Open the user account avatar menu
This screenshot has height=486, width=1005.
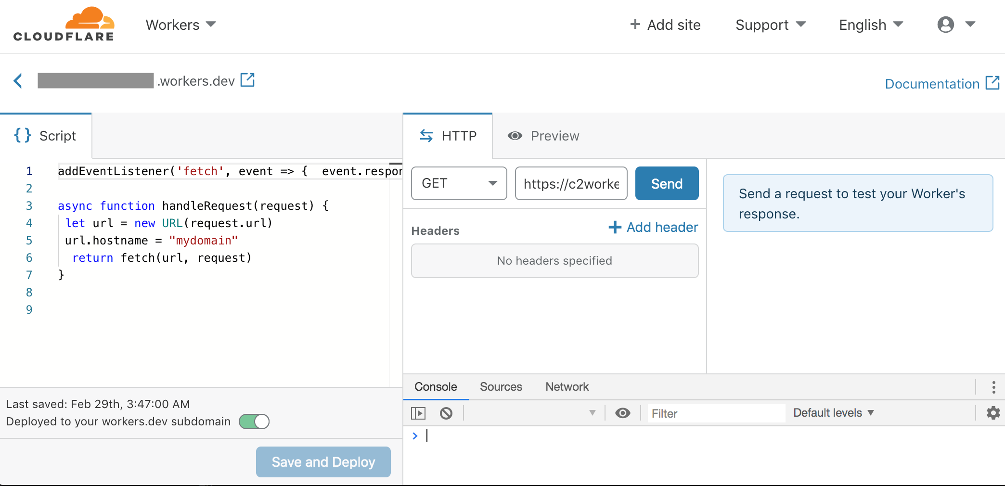(956, 24)
